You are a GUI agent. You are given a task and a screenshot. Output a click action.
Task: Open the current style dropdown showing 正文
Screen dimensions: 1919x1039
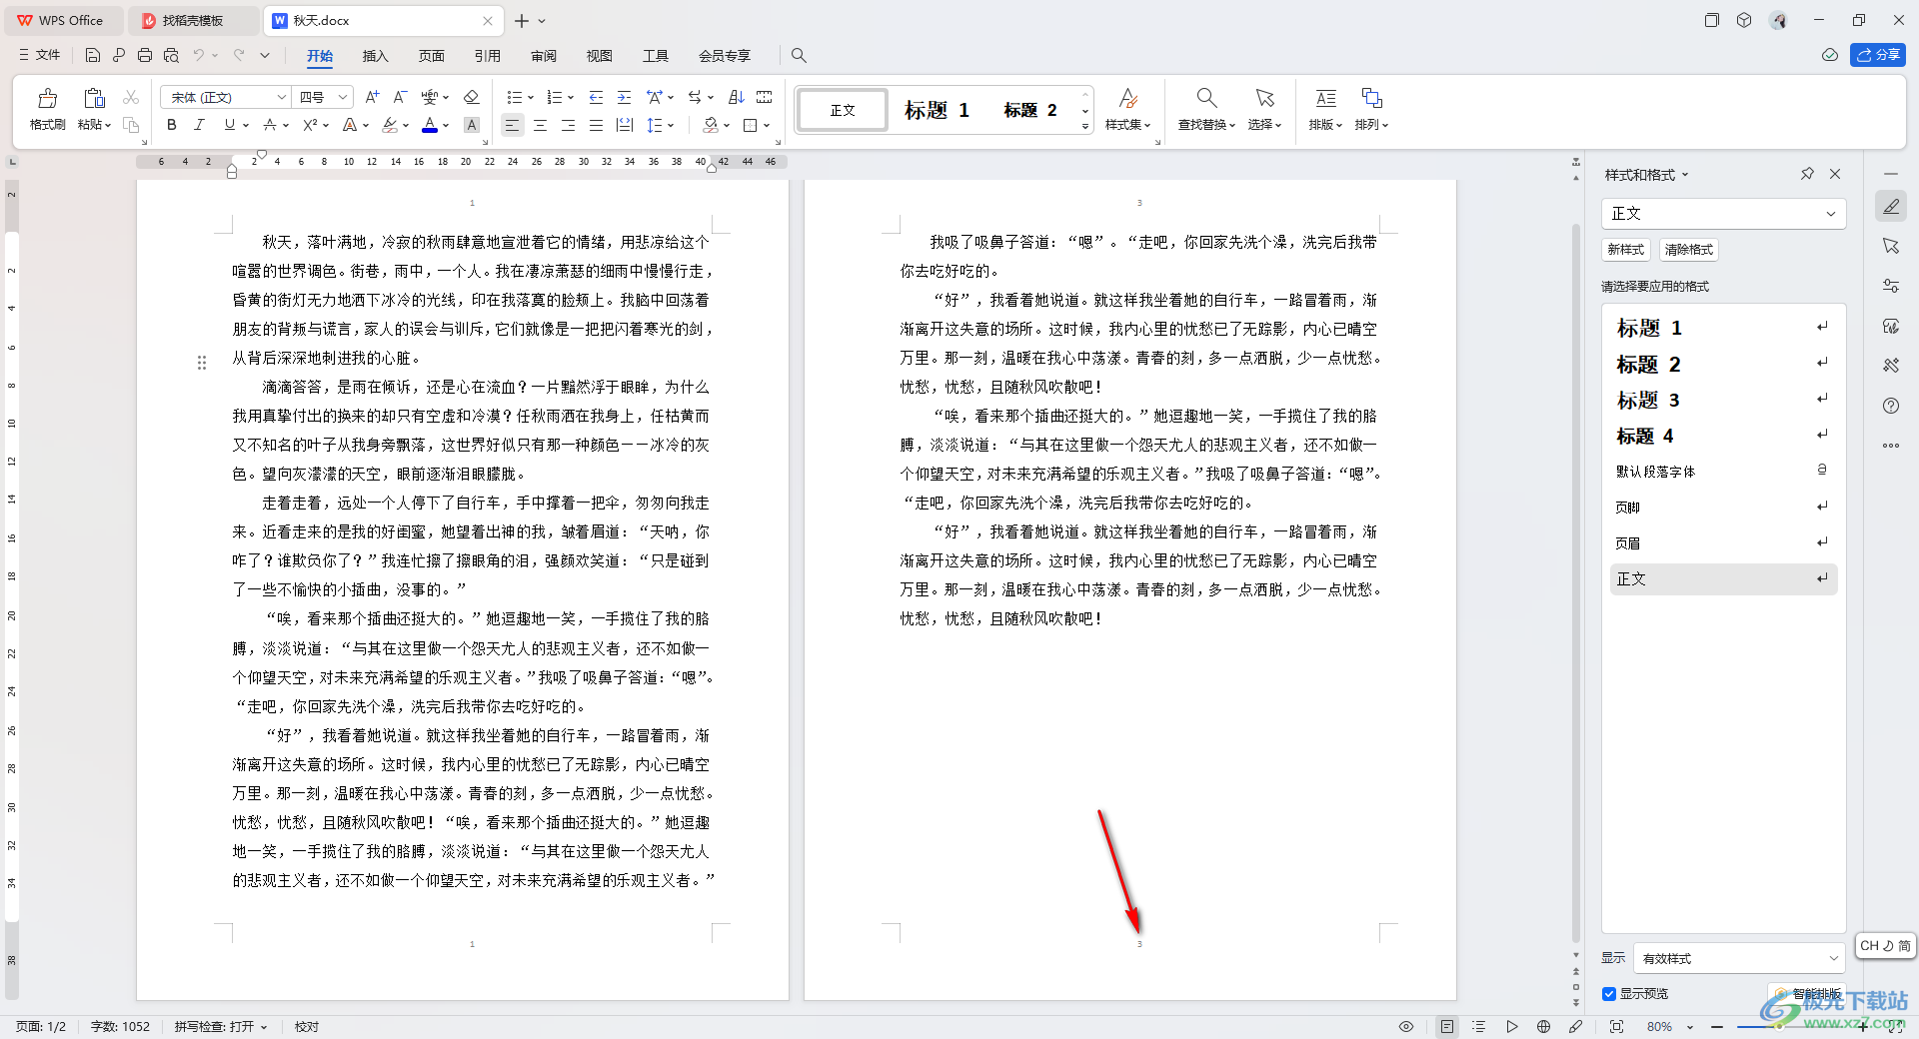pos(1723,213)
